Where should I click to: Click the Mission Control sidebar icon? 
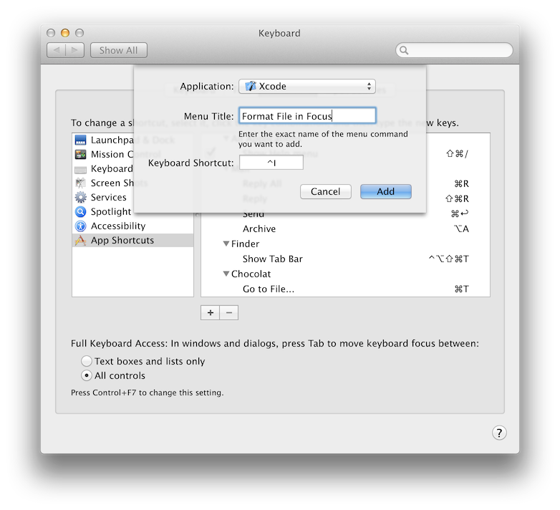[81, 154]
